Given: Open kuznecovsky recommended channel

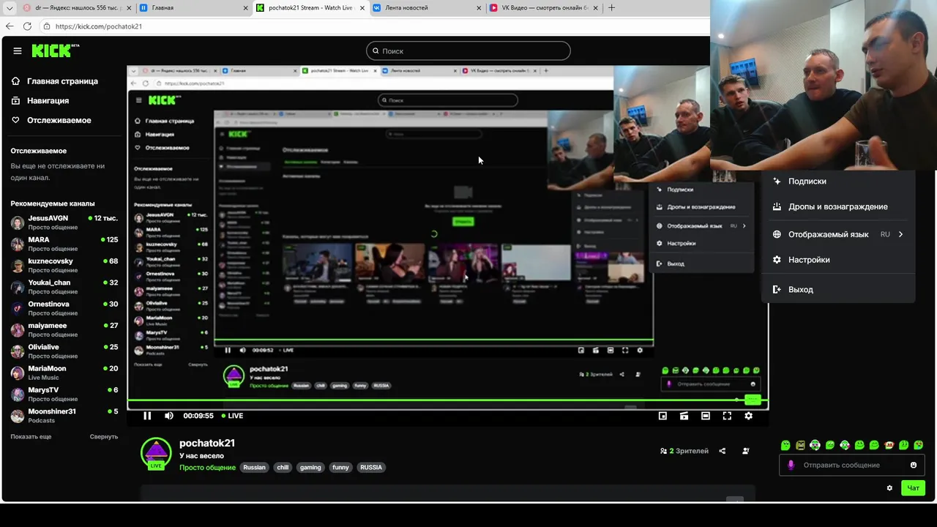Looking at the screenshot, I should point(64,265).
